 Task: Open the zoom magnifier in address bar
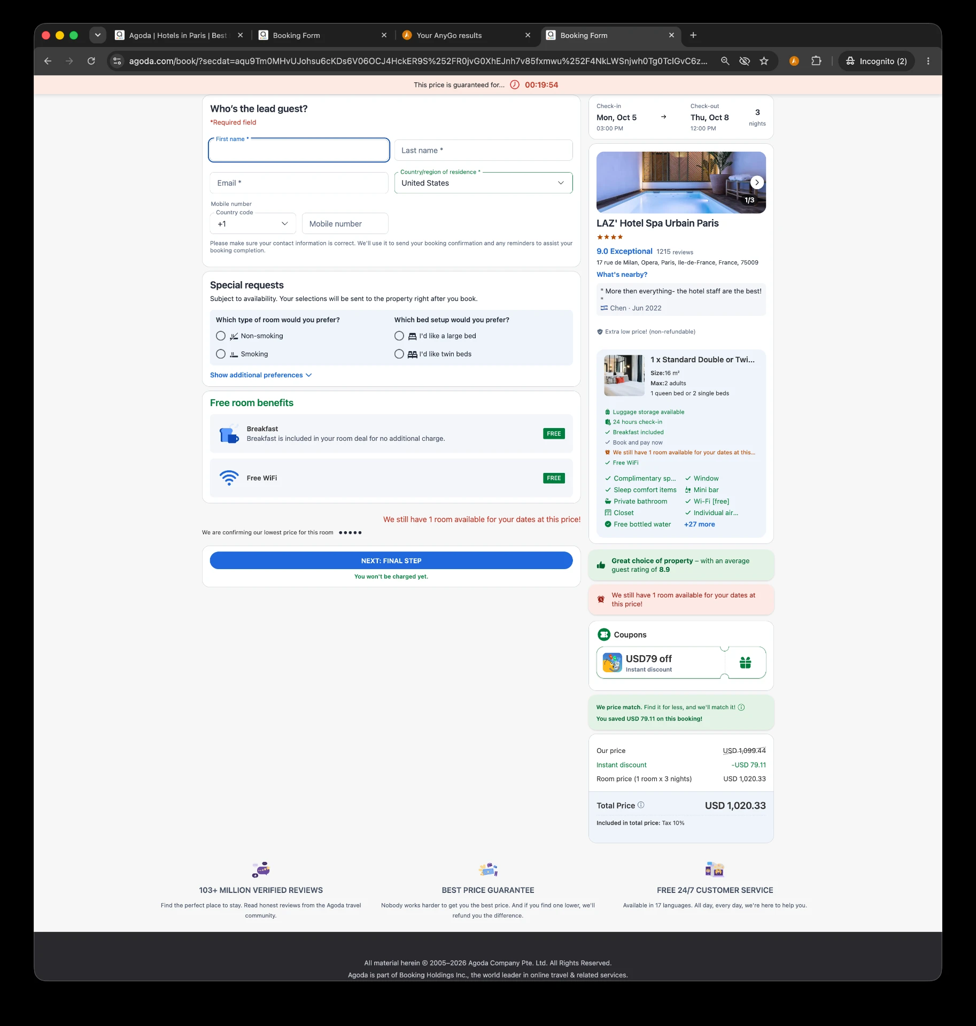point(725,61)
